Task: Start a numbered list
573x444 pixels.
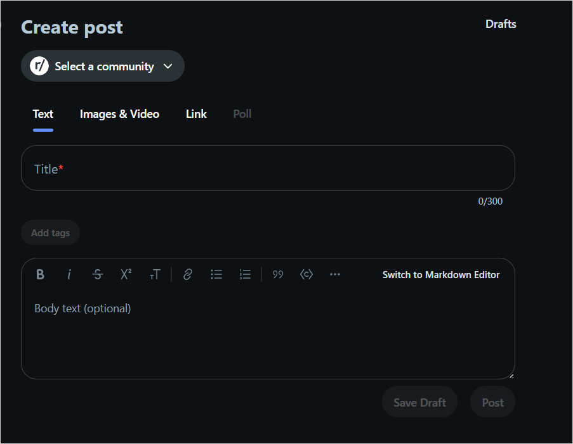Action: point(245,274)
